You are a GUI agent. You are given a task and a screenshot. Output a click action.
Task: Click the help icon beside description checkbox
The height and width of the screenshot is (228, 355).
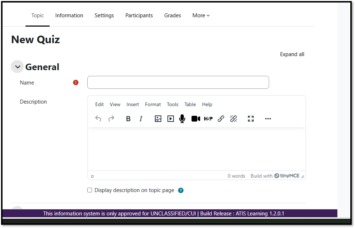click(181, 190)
